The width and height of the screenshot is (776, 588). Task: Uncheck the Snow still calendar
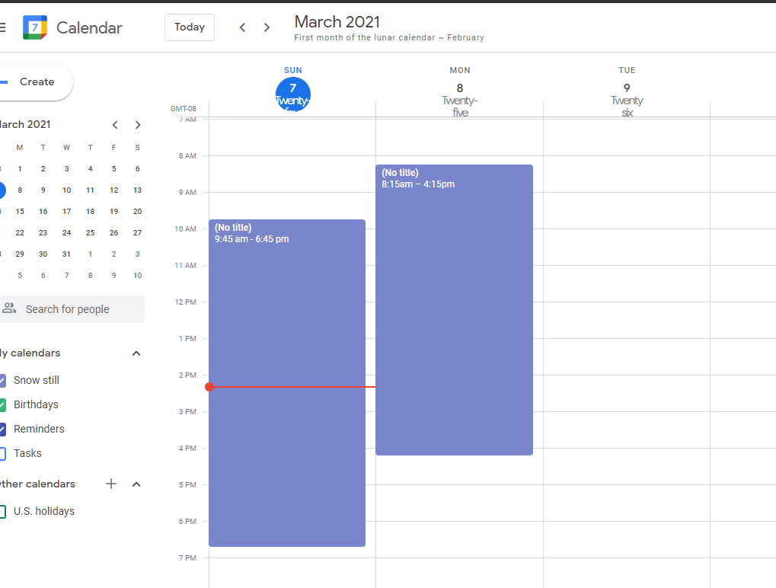click(2, 379)
